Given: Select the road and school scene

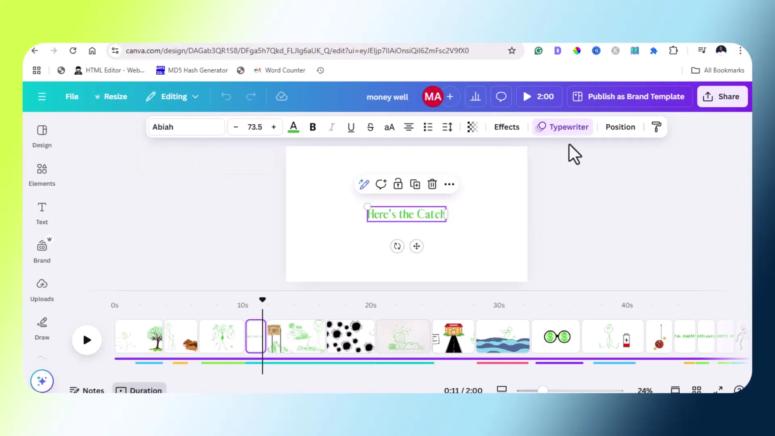Looking at the screenshot, I should [453, 336].
